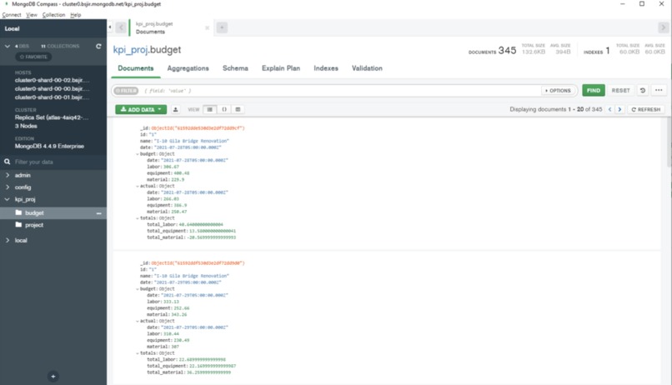Open the Connect menu

point(11,15)
